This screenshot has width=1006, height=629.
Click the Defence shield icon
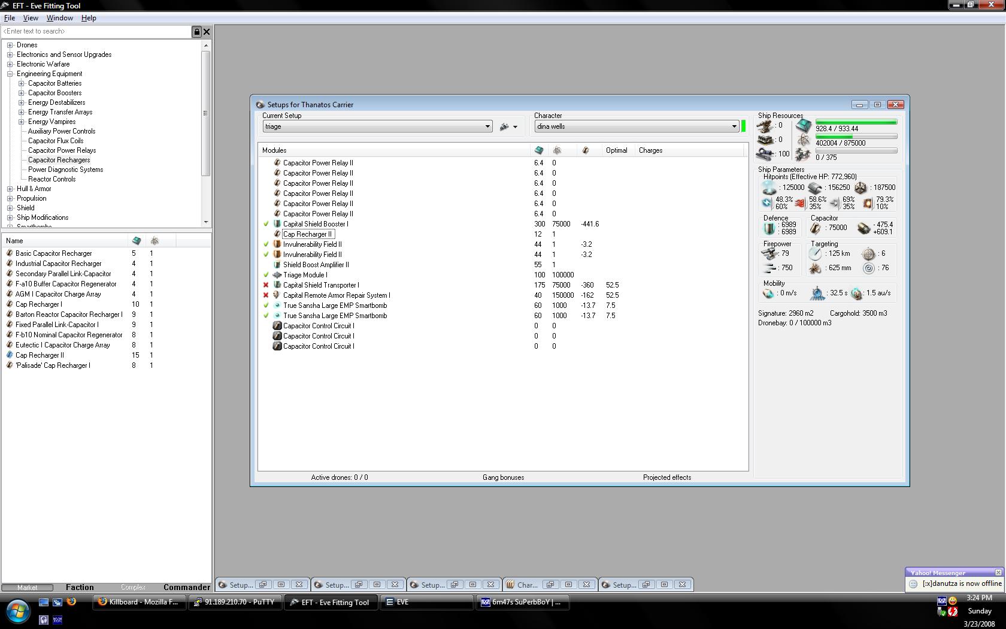click(769, 228)
